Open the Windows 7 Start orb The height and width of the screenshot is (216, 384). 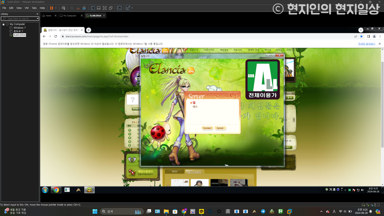[45, 190]
